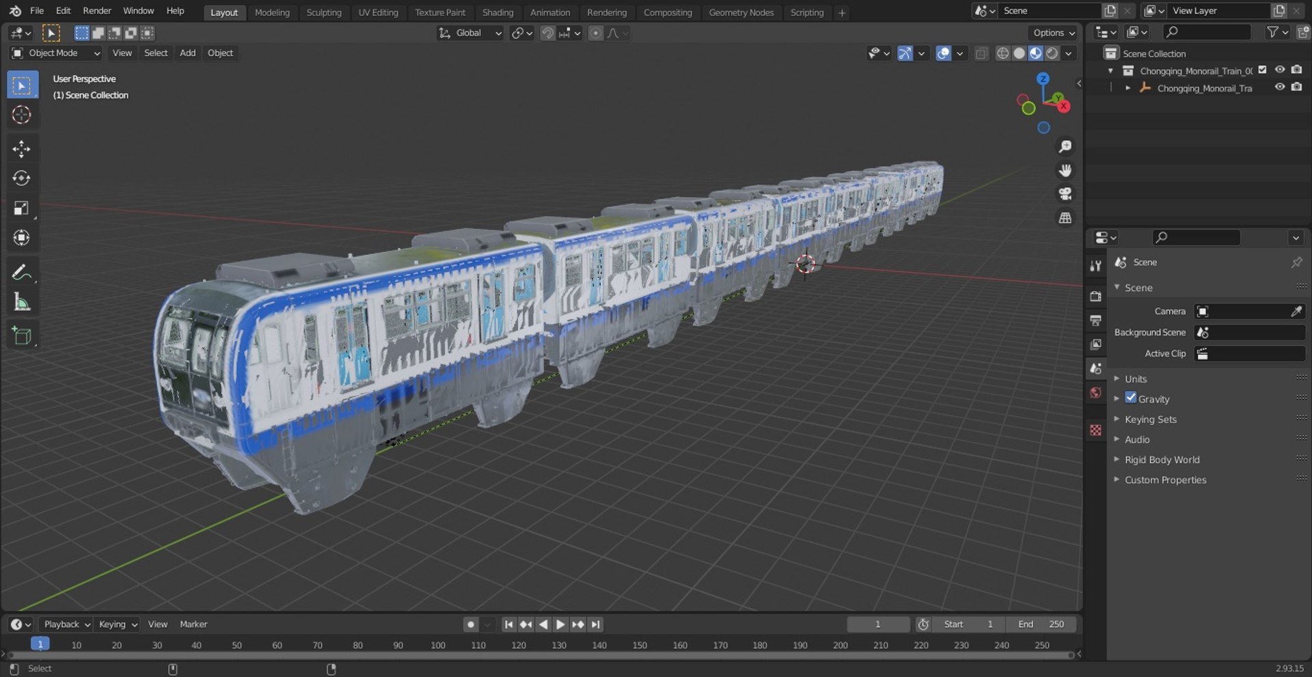Switch to the Geometry Nodes workspace tab
The width and height of the screenshot is (1312, 677).
point(741,12)
